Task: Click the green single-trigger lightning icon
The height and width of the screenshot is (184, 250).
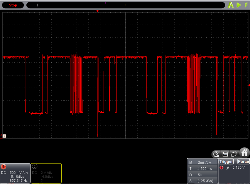Action: point(246,5)
